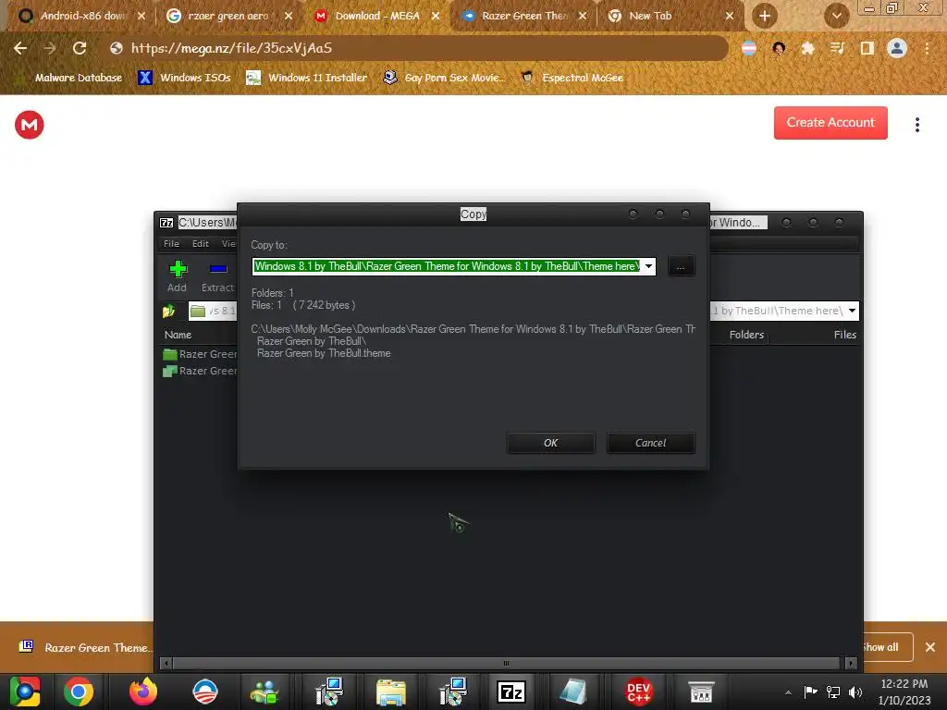Image resolution: width=947 pixels, height=710 pixels.
Task: Click the site info icon beside the URL
Action: [x=117, y=48]
